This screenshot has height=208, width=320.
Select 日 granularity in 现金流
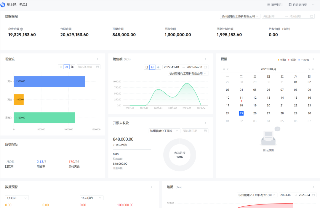tap(61, 67)
